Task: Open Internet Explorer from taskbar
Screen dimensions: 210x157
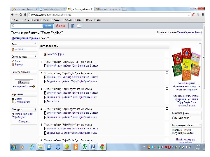Action: click(x=32, y=147)
